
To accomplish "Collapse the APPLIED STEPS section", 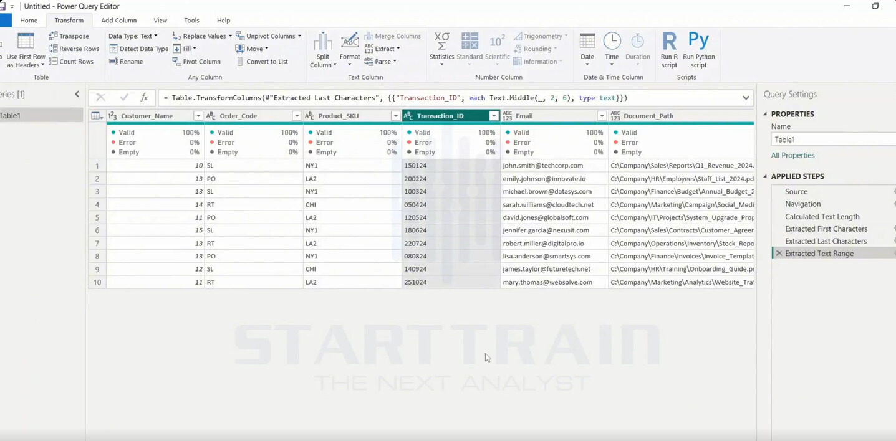I will point(766,176).
